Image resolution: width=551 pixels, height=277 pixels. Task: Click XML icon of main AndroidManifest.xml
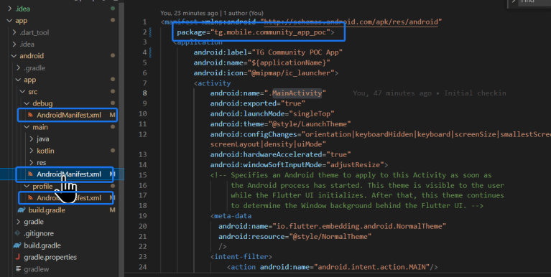pyautogui.click(x=31, y=174)
